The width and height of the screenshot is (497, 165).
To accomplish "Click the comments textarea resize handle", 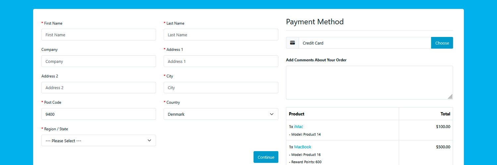I will pyautogui.click(x=450, y=97).
